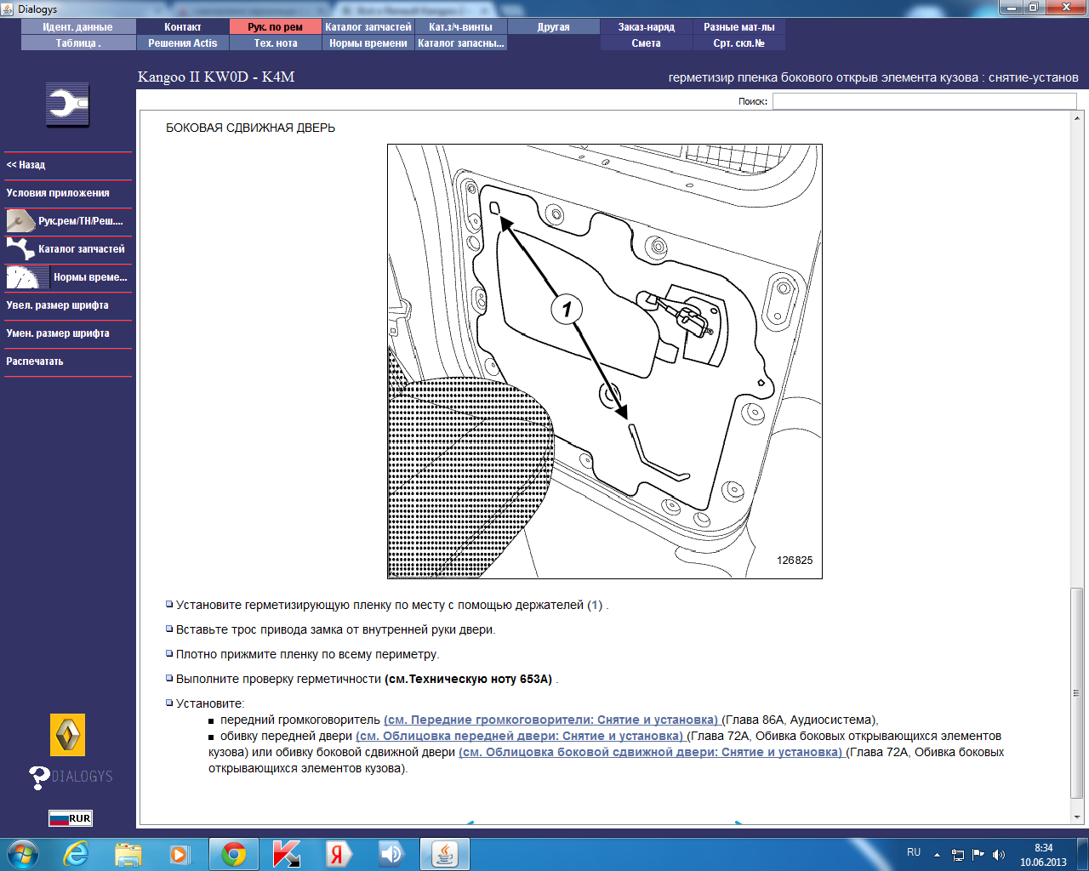The width and height of the screenshot is (1089, 871).
Task: Switch to Java Dialogys taskbar app
Action: pyautogui.click(x=445, y=854)
